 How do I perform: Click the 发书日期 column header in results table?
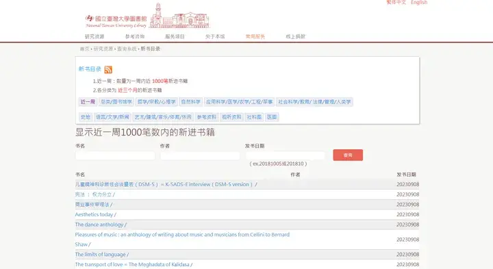pos(406,175)
